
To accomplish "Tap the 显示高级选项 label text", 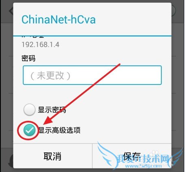I will pos(59,130).
